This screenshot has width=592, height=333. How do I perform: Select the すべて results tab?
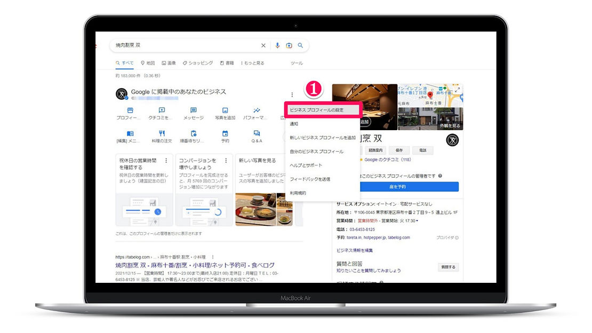pos(125,63)
